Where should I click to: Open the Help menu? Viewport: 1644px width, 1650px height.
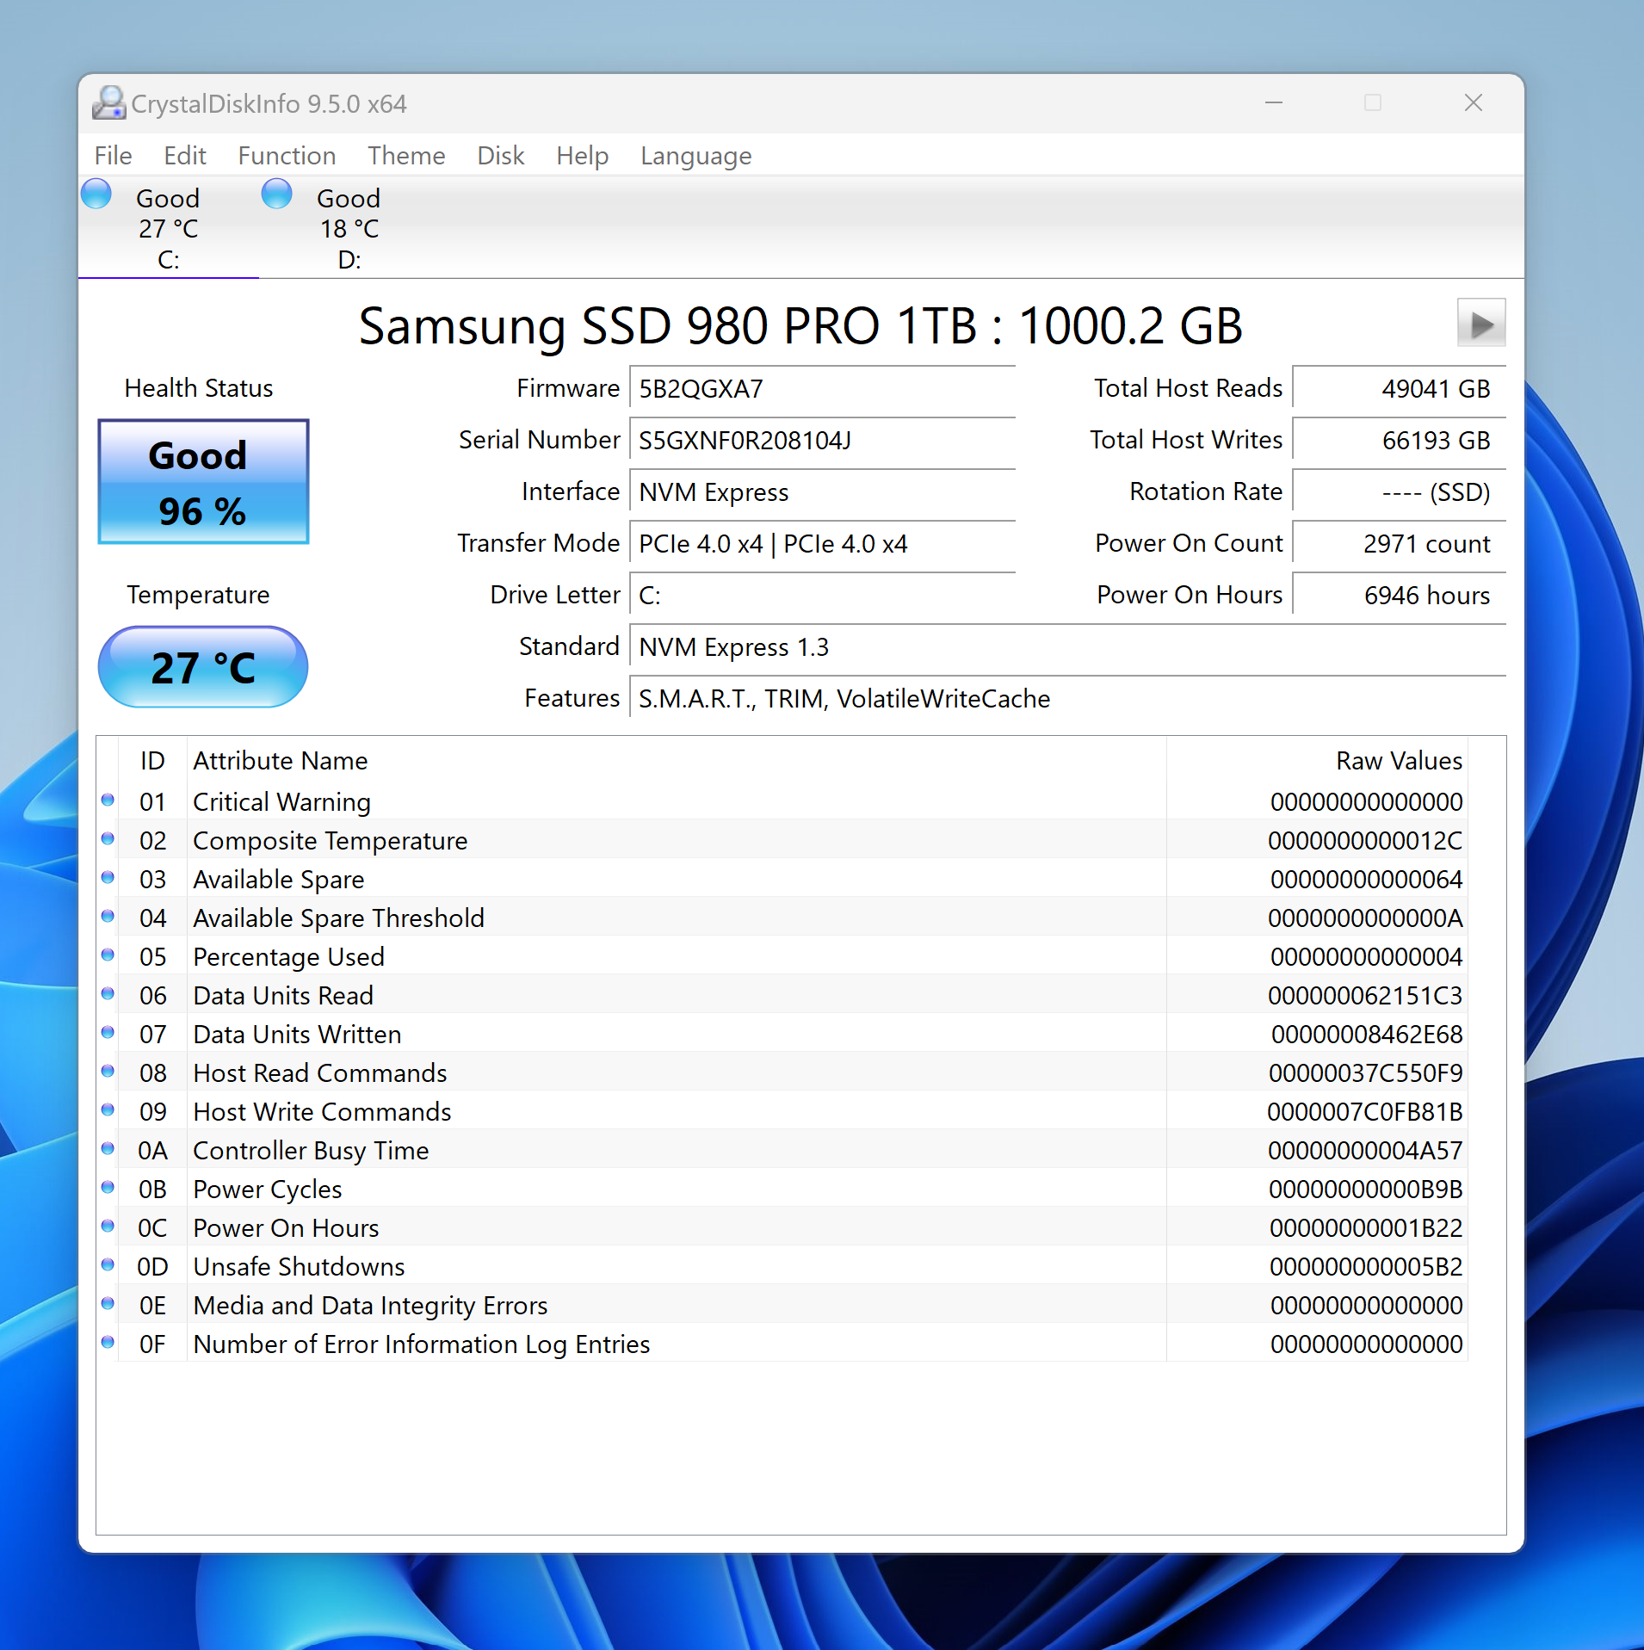[583, 156]
